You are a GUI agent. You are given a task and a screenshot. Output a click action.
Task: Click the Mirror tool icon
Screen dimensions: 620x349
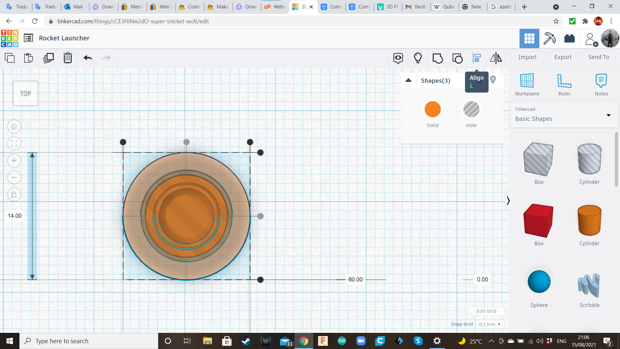point(496,58)
